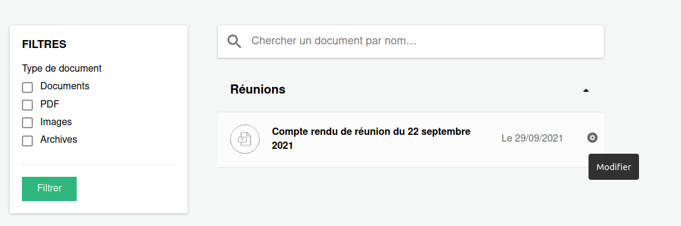
Task: Open Compte rendu de réunion du 22 septembre
Action: coord(371,139)
